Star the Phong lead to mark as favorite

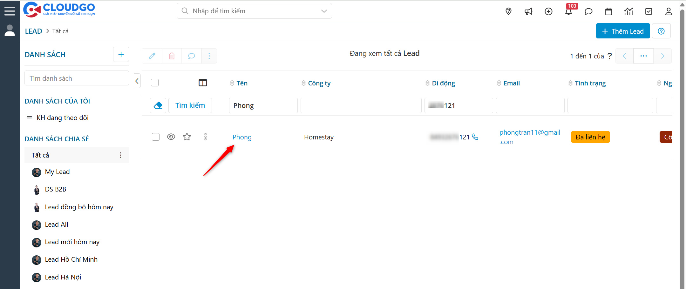click(x=187, y=137)
